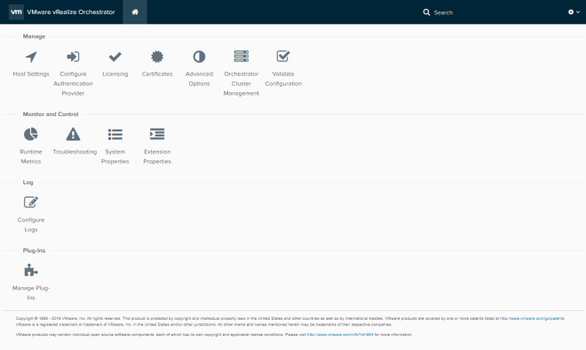Open Orchestrator Cluster Management server icon
This screenshot has height=350, width=586.
(242, 57)
